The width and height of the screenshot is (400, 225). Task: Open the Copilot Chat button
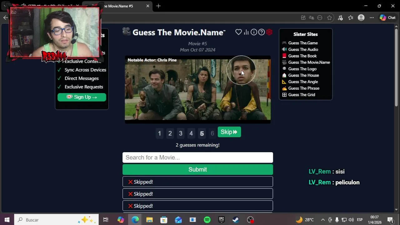(387, 18)
